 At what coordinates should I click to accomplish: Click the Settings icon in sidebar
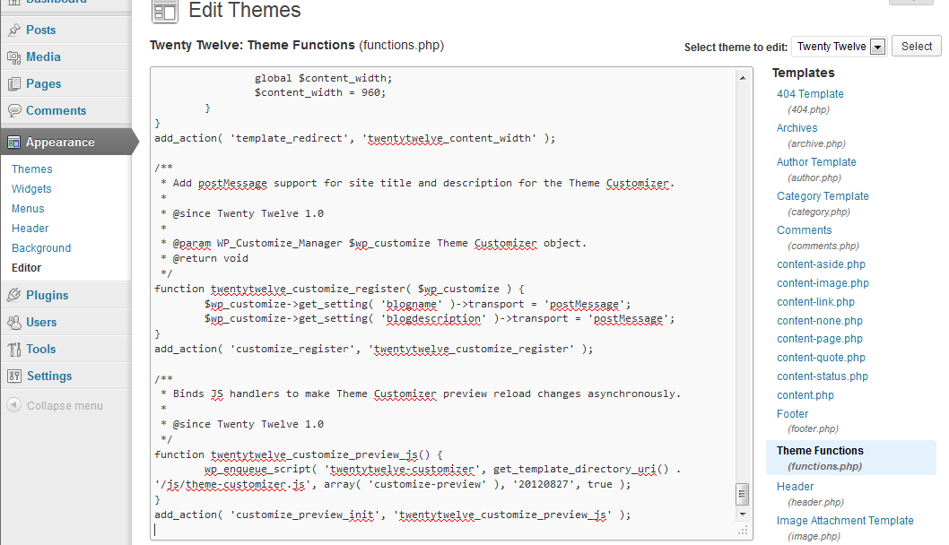click(14, 376)
